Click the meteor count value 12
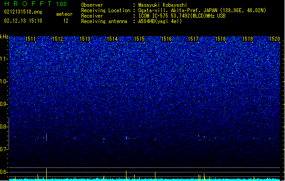The height and width of the screenshot is (181, 285). point(66,21)
